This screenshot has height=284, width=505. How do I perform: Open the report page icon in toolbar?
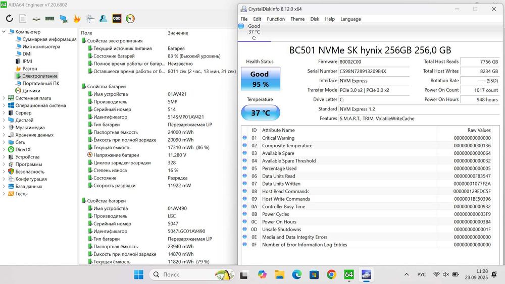click(23, 19)
